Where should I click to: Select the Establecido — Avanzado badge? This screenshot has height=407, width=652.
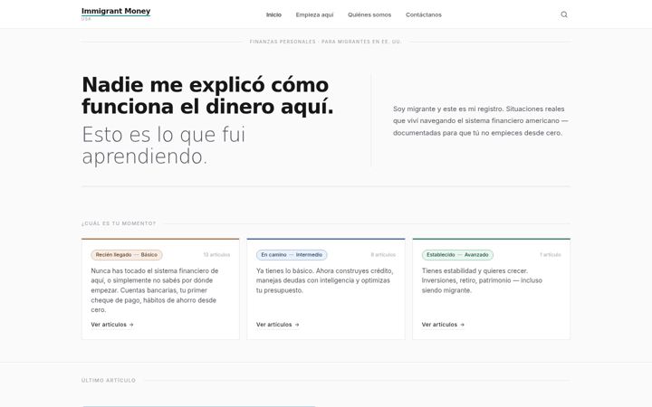tap(457, 254)
